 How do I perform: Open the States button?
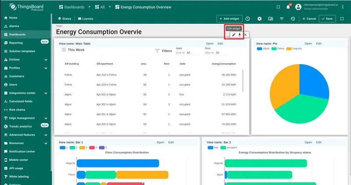click(x=64, y=19)
